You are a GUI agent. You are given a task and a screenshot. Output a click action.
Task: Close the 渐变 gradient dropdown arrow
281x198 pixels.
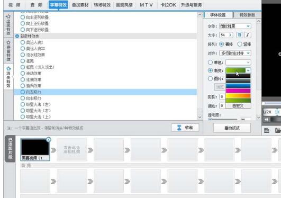248,70
